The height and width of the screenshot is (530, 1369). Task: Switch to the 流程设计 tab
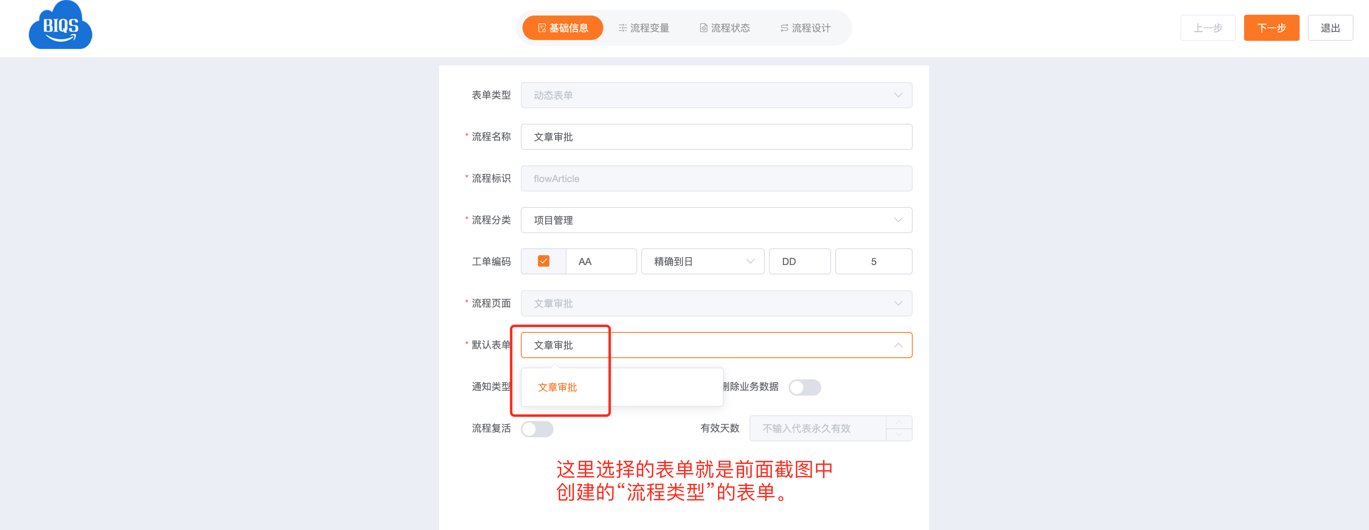point(805,28)
